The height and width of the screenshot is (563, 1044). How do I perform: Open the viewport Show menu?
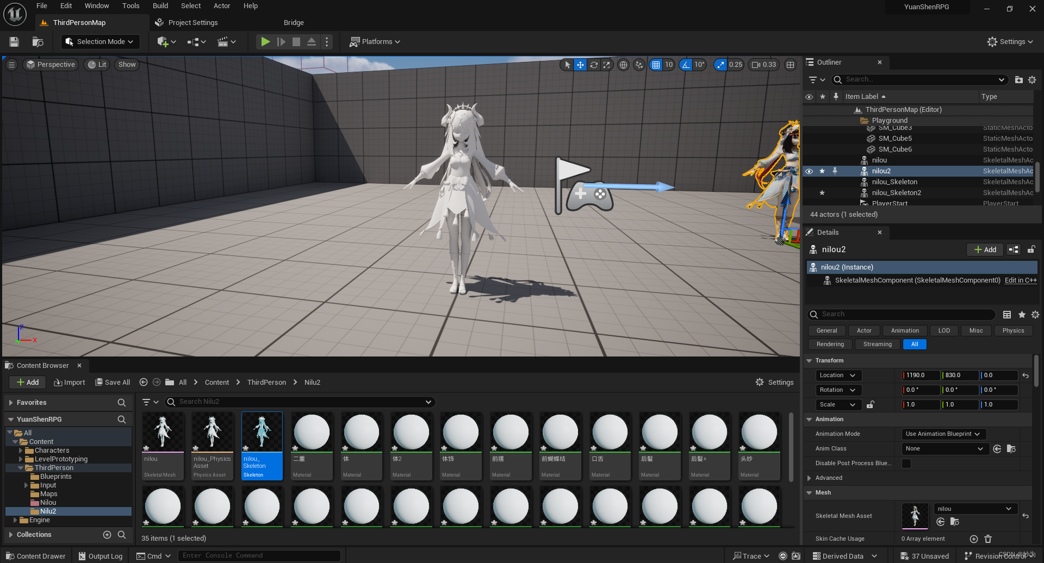[127, 65]
